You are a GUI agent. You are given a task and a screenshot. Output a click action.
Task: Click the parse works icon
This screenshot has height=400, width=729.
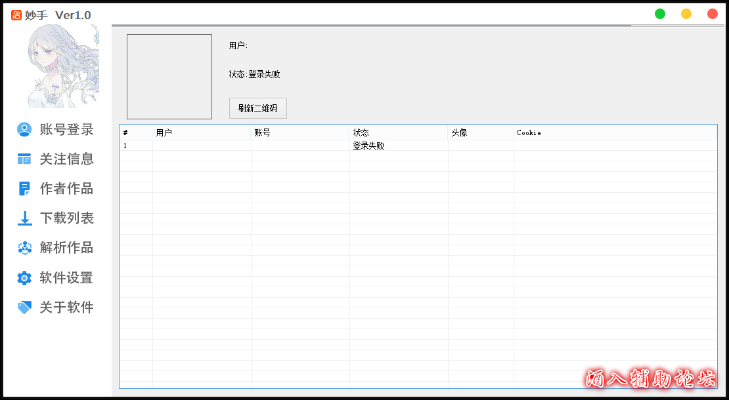pyautogui.click(x=24, y=248)
